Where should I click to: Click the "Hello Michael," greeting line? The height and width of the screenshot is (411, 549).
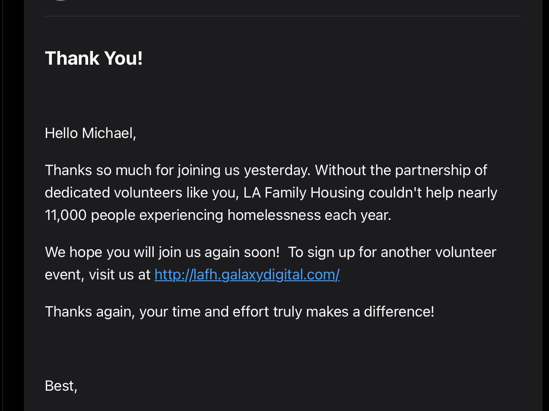click(90, 133)
